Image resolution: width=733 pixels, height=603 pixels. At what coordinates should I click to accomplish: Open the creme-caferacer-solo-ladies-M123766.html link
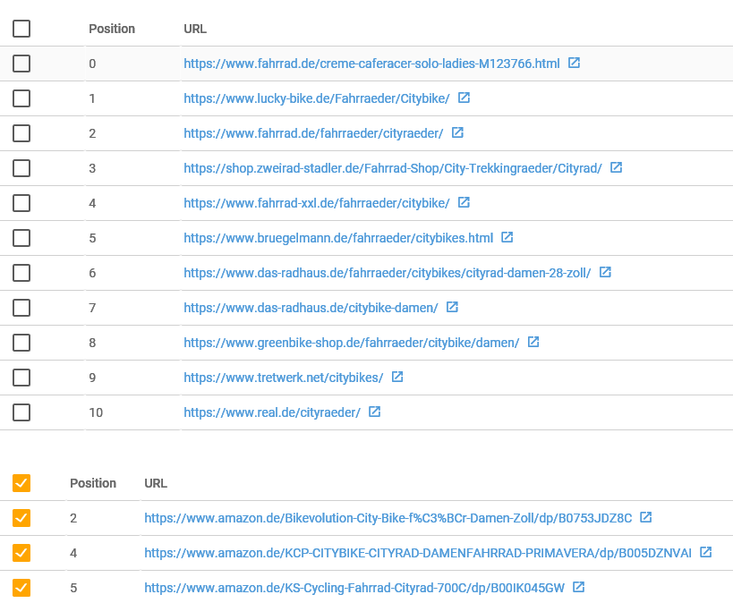coord(371,64)
